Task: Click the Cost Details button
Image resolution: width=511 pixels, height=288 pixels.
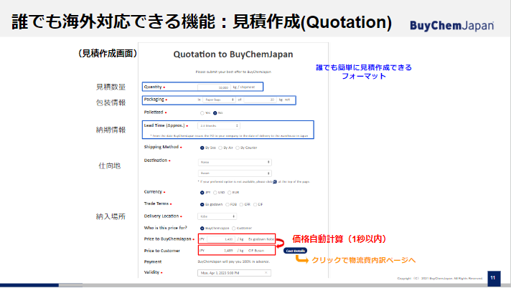Action: click(295, 251)
